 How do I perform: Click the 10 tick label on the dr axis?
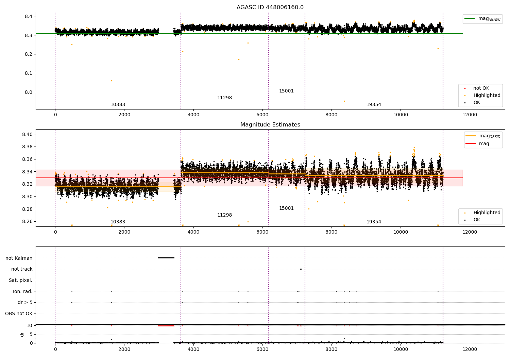[30, 325]
